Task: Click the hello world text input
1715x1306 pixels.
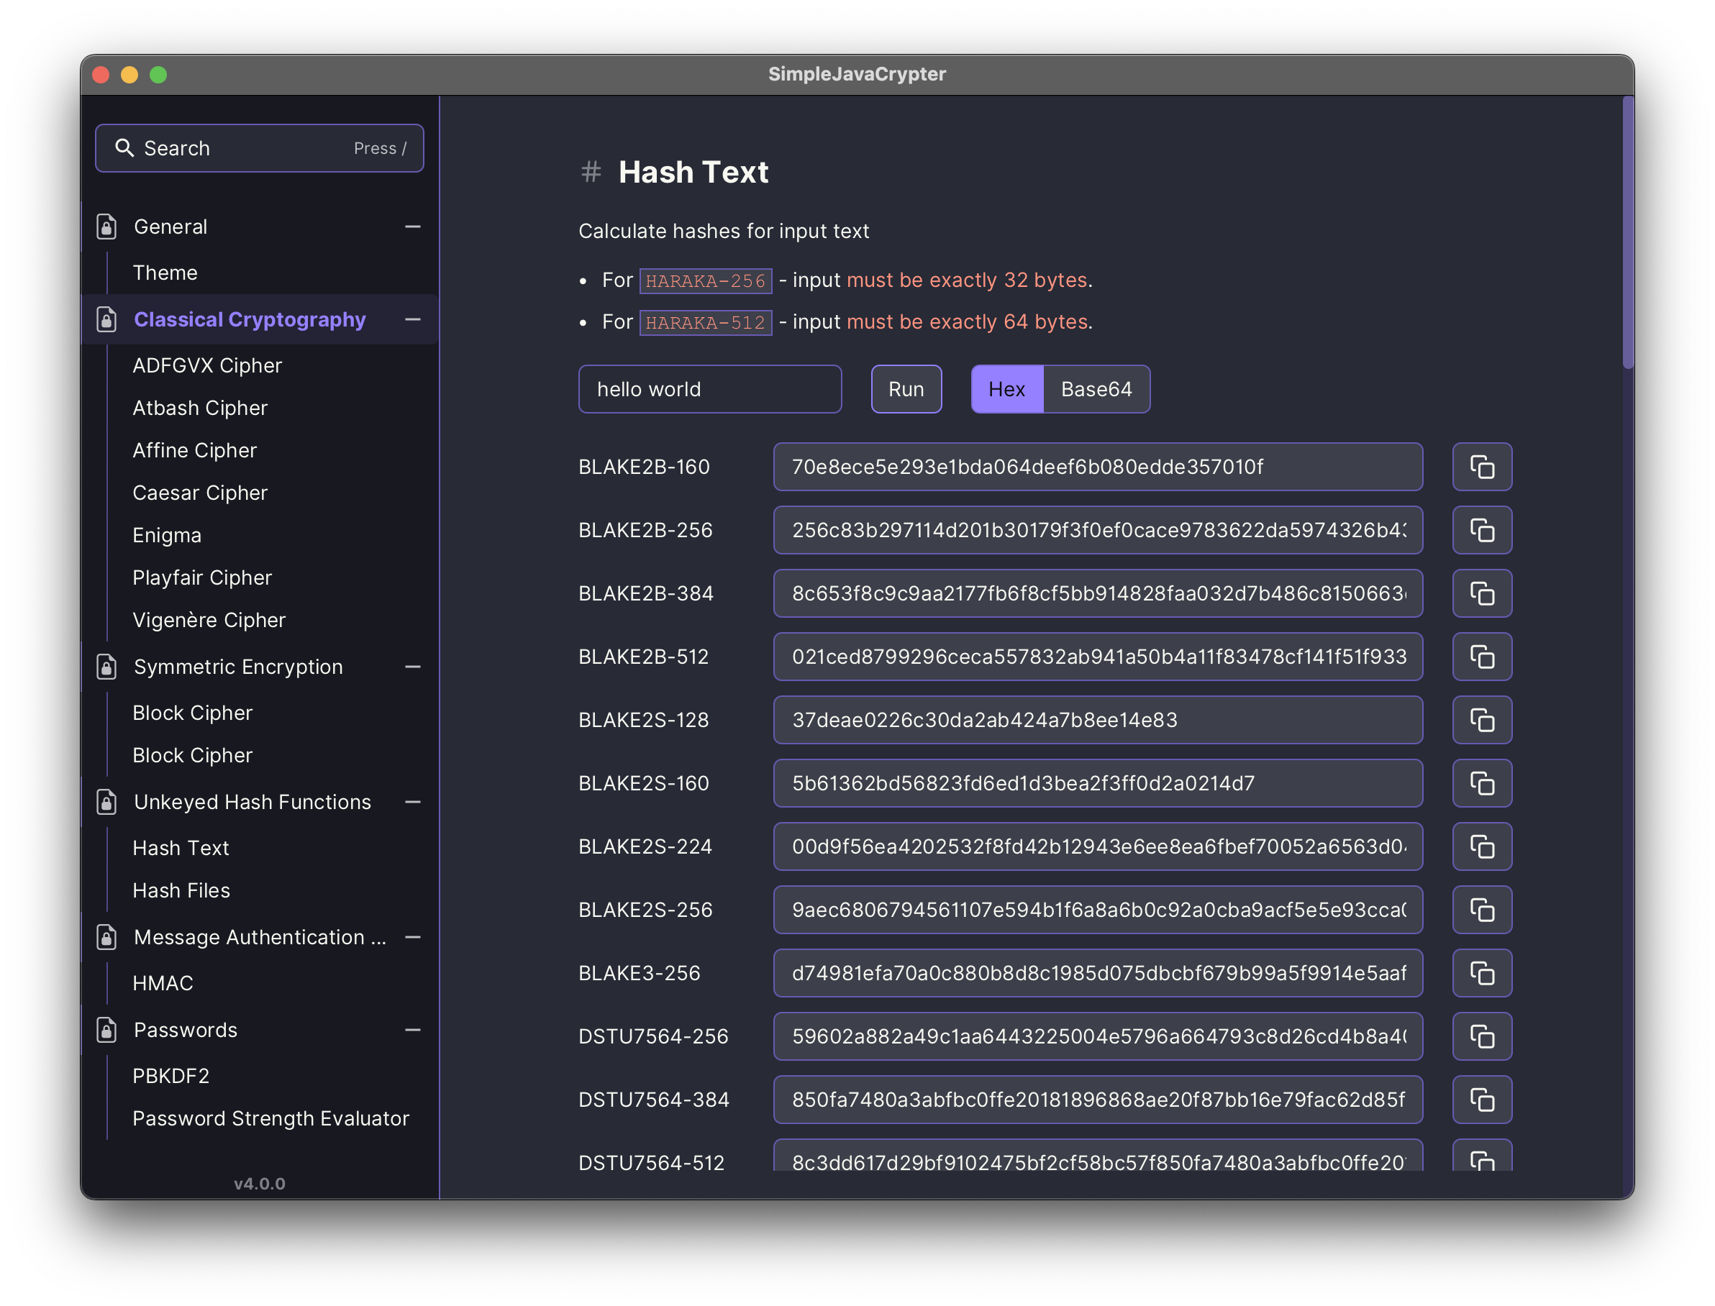Action: (709, 390)
